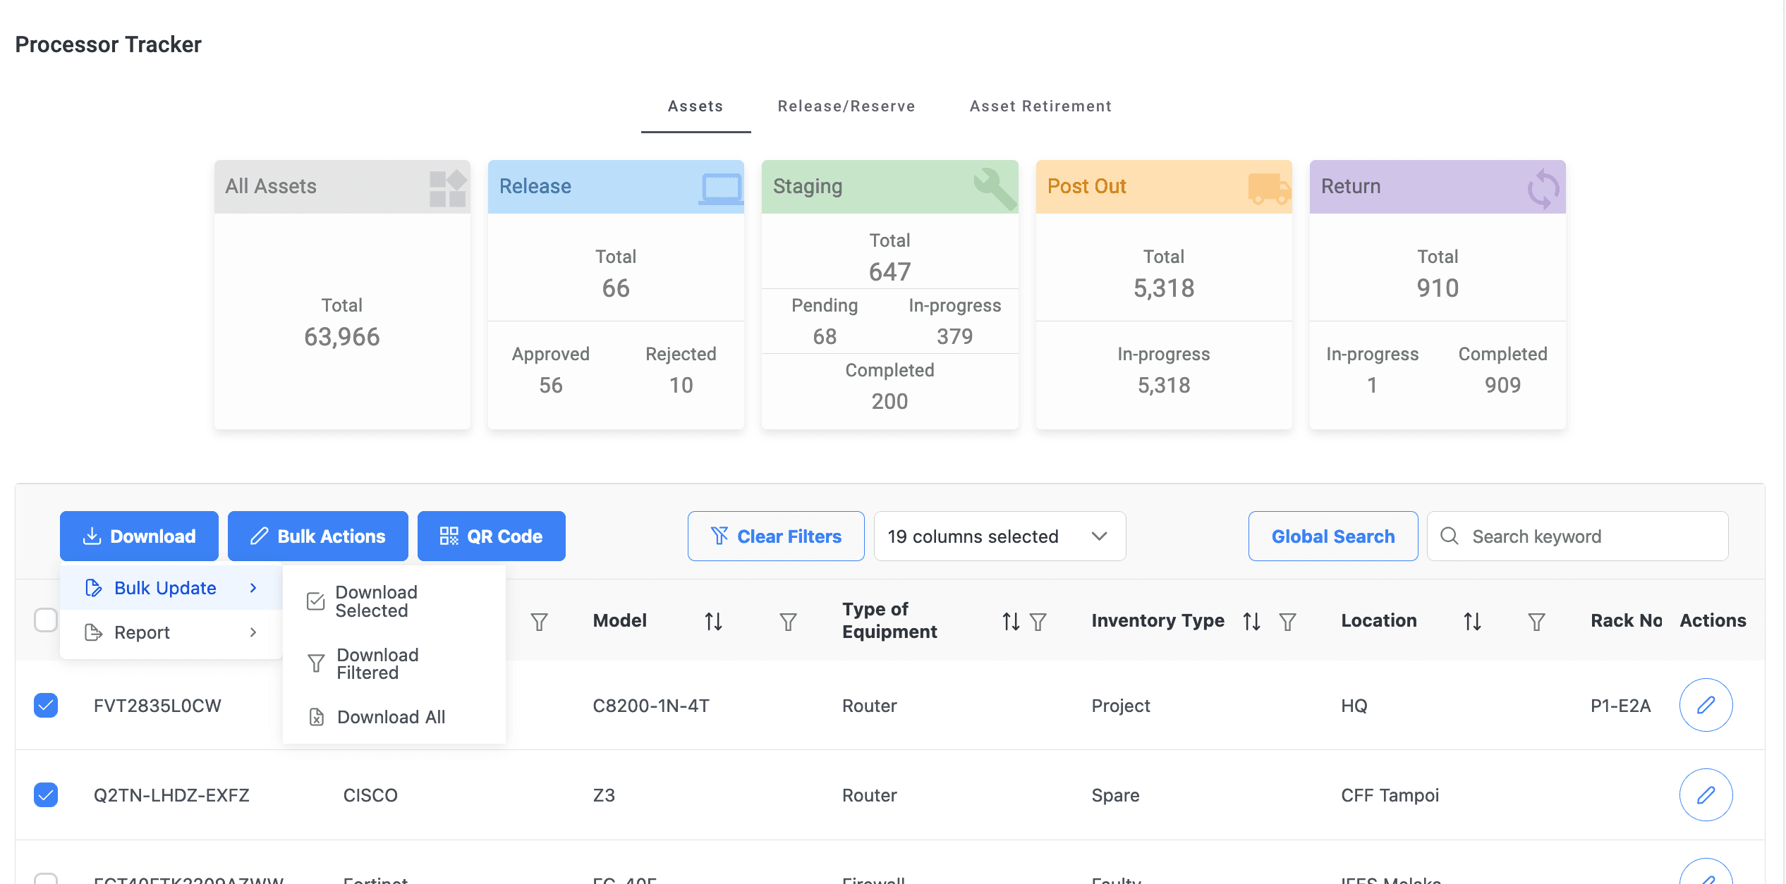Click the QR Code button icon
This screenshot has width=1786, height=884.
[449, 536]
